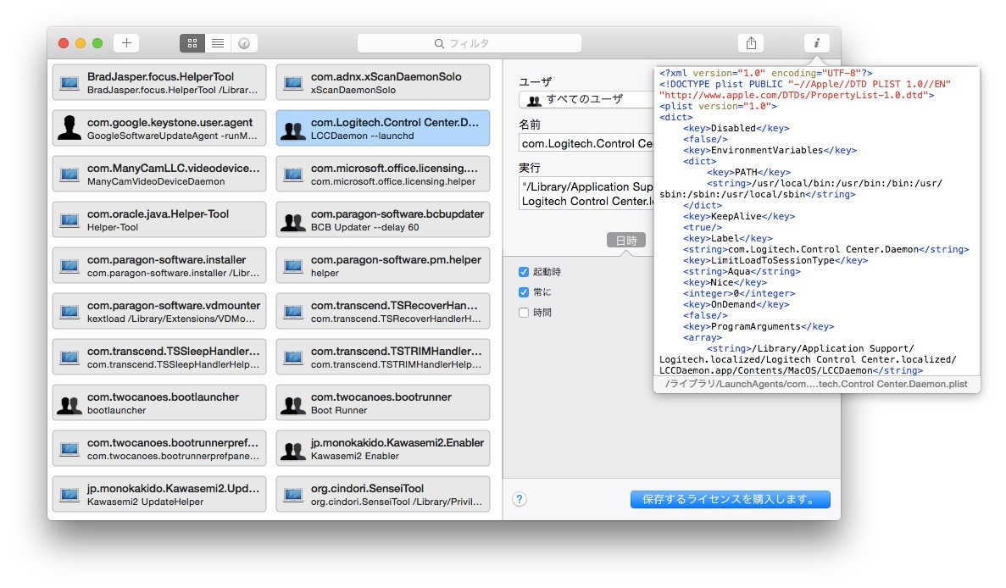The width and height of the screenshot is (1006, 588).
Task: Select com.paragon-software.vdmounter job
Action: [x=159, y=311]
